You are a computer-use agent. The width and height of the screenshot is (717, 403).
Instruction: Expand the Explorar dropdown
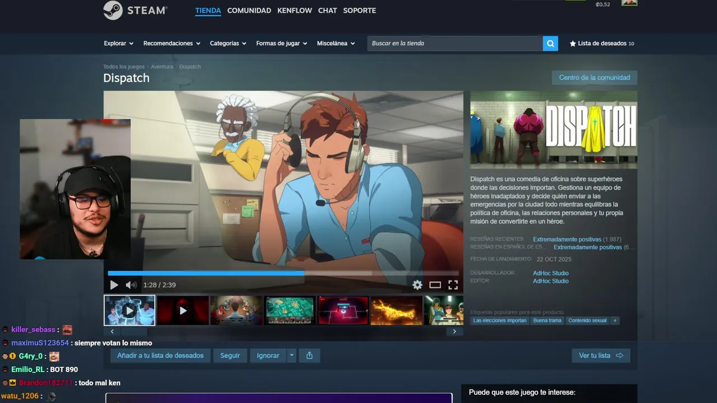(x=119, y=43)
